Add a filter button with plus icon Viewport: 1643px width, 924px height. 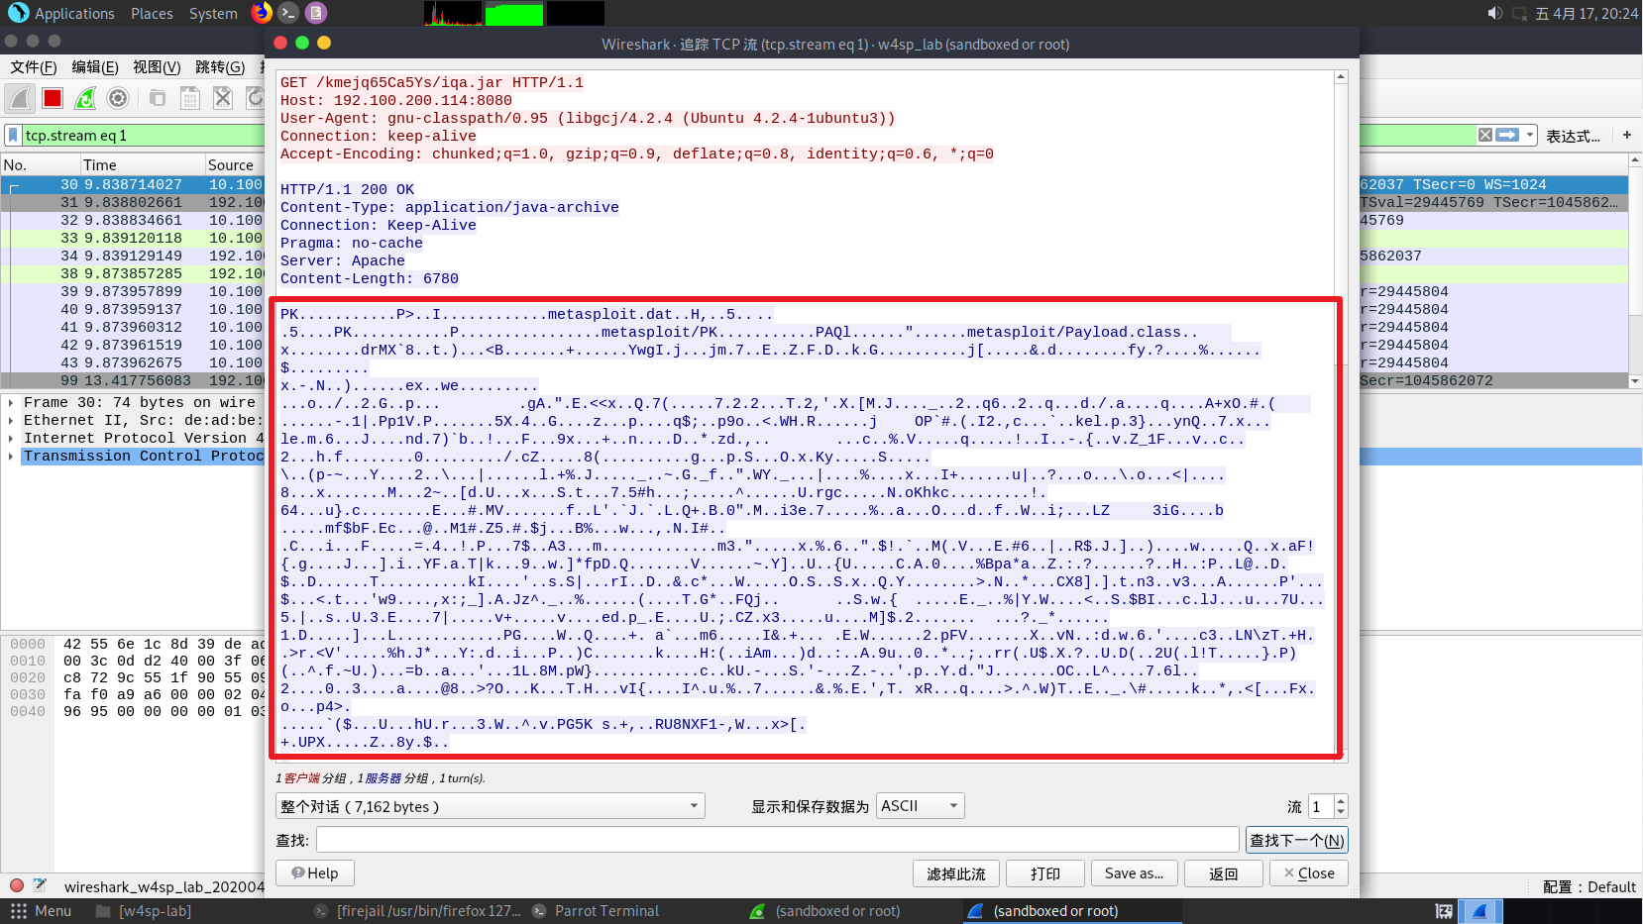pos(1626,135)
